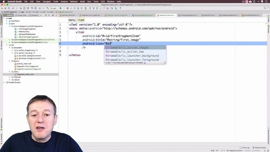Select FirstImageFragment in project tree
This screenshot has width=270, height=152.
tap(27, 29)
